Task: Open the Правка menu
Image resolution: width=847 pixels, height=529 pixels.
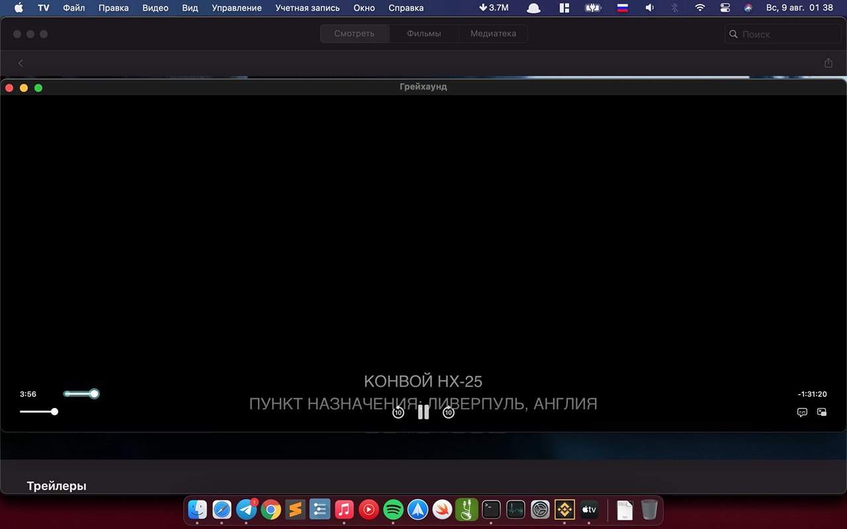Action: [x=113, y=8]
